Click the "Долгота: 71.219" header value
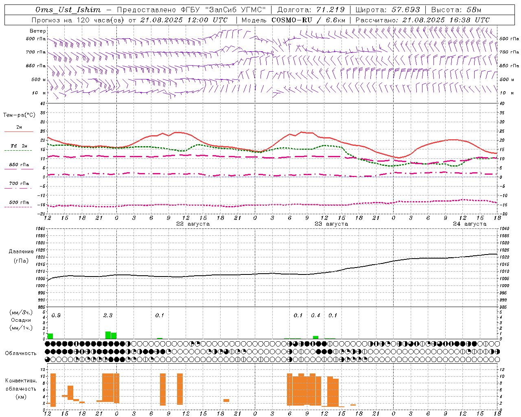Viewport: 521px width, 417px height. (x=311, y=10)
